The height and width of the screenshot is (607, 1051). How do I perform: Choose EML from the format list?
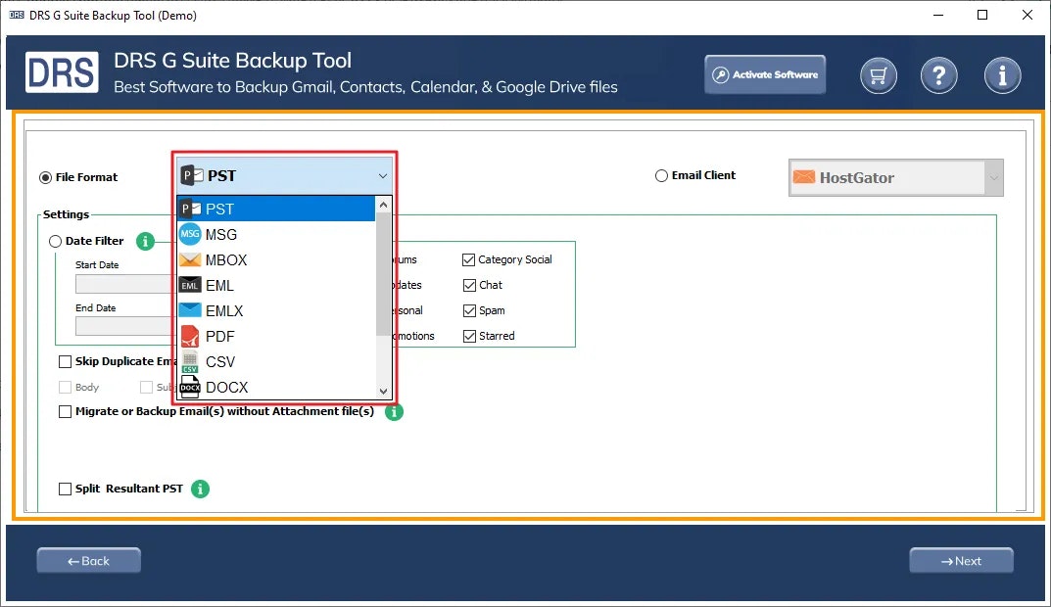(x=276, y=285)
